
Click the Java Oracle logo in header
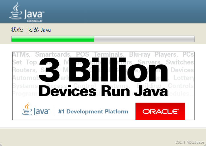point(27,12)
